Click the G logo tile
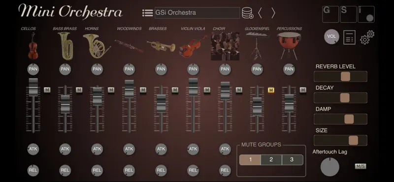394x182 pixels. [x=330, y=14]
